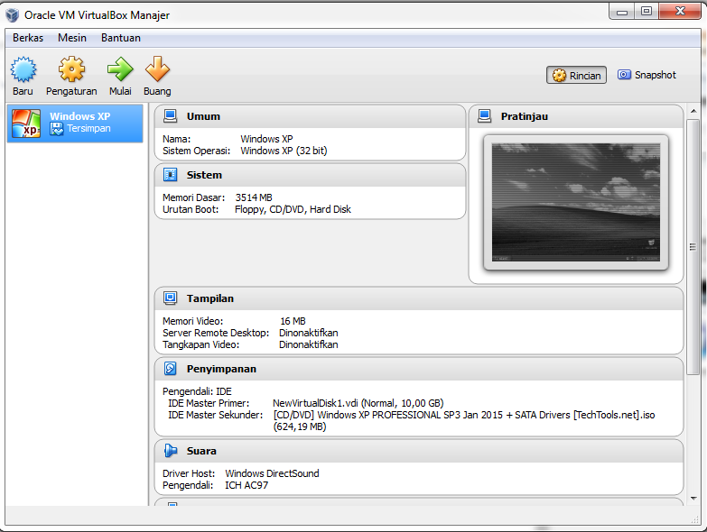Minimize the VirtualBox Manager window
This screenshot has height=532, width=707.
pyautogui.click(x=622, y=12)
